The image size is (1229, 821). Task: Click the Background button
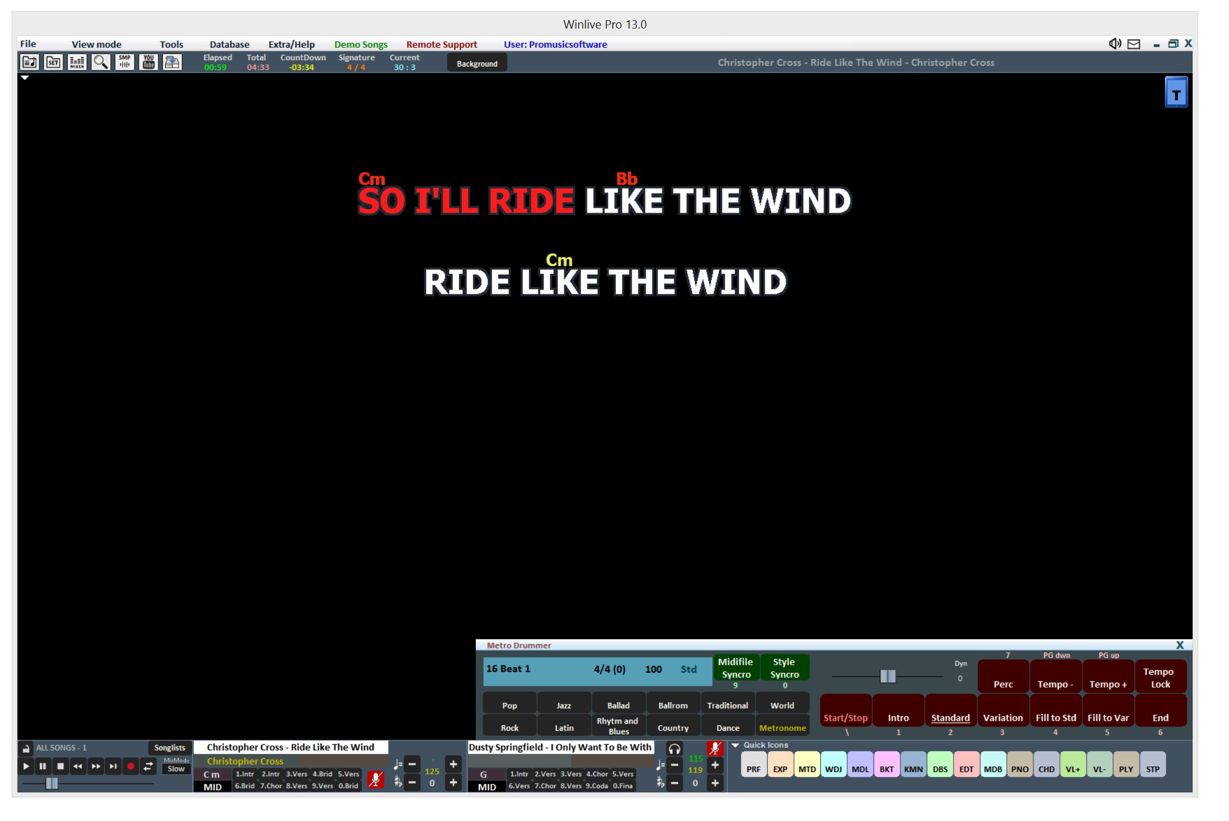476,63
